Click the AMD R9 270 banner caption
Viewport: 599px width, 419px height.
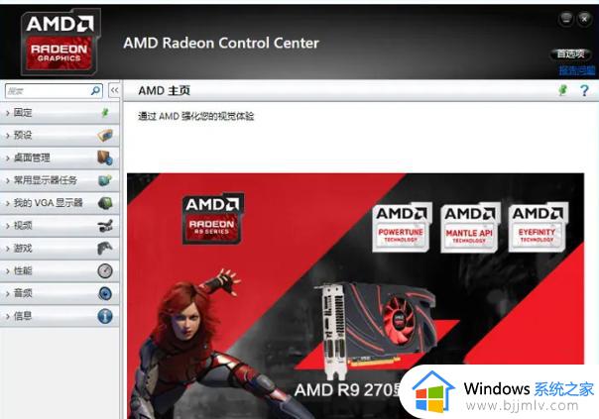348,390
